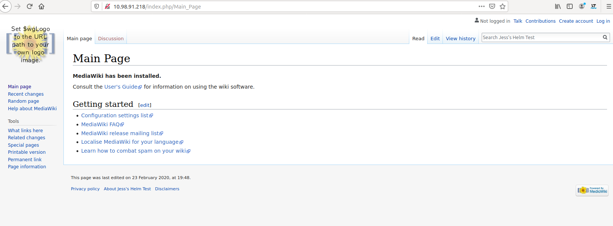Bookmark this page with the star icon
613x226 pixels.
[x=503, y=6]
